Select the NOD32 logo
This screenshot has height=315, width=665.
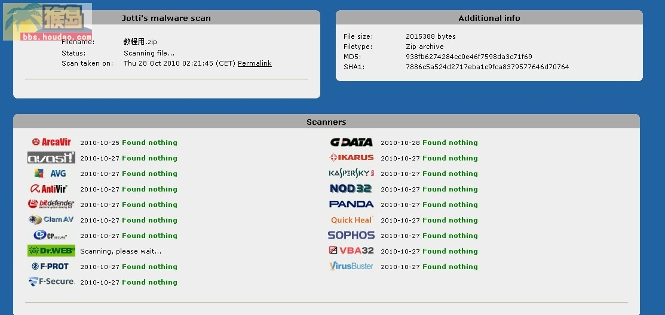coord(351,189)
